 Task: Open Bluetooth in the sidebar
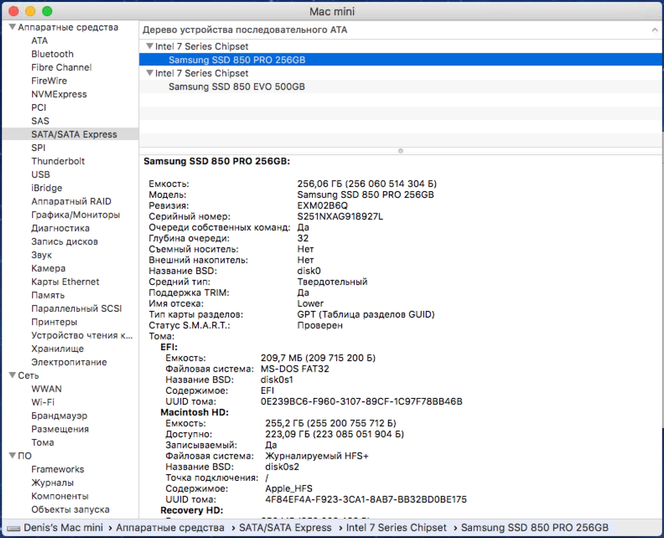coord(52,54)
